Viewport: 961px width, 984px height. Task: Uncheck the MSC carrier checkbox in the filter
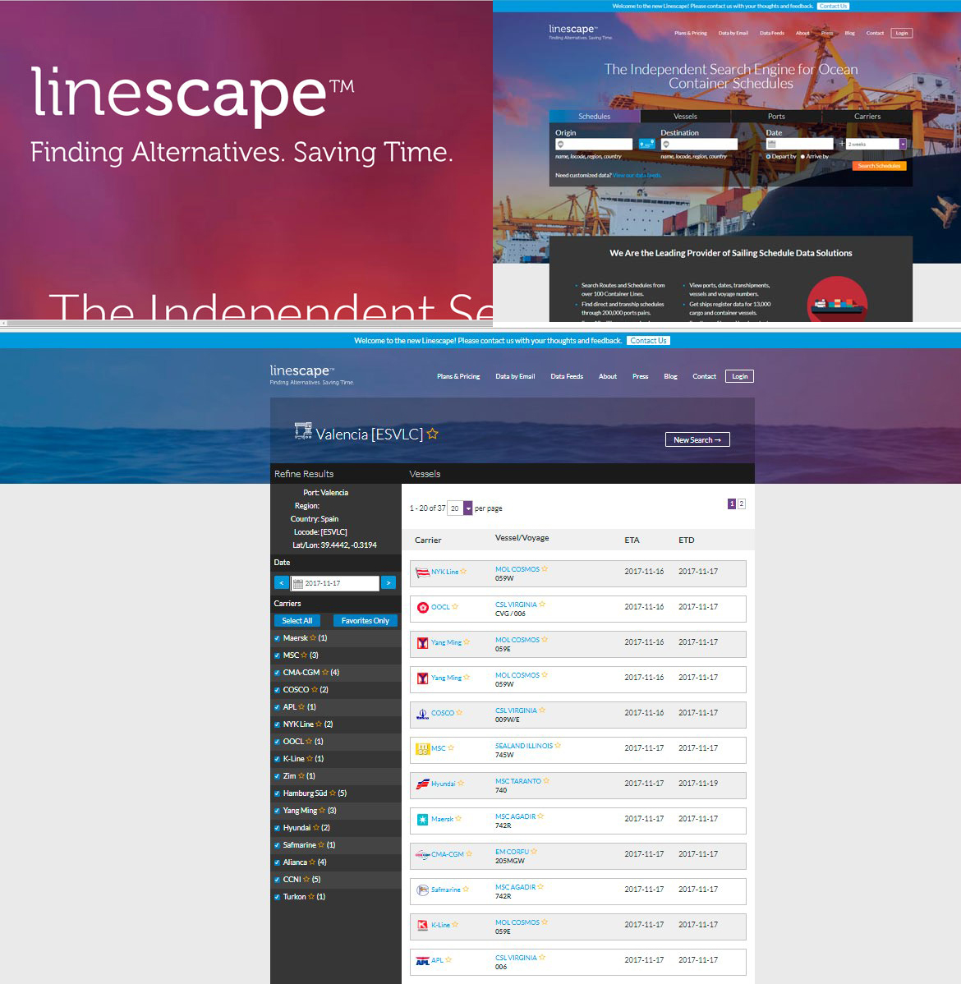(x=278, y=655)
